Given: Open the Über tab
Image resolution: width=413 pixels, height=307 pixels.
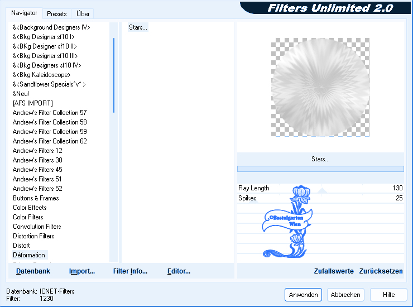Looking at the screenshot, I should pyautogui.click(x=83, y=14).
